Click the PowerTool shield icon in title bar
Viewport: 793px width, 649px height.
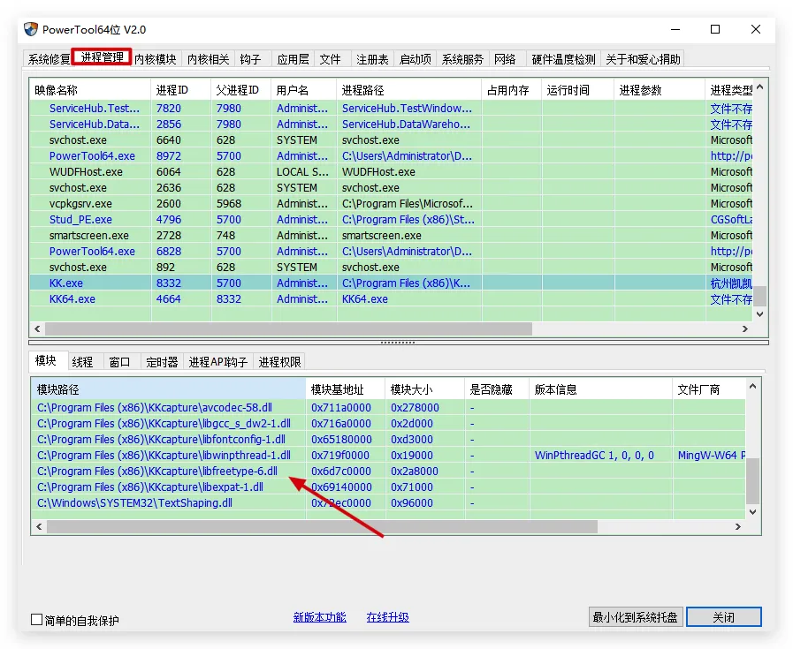pos(31,29)
